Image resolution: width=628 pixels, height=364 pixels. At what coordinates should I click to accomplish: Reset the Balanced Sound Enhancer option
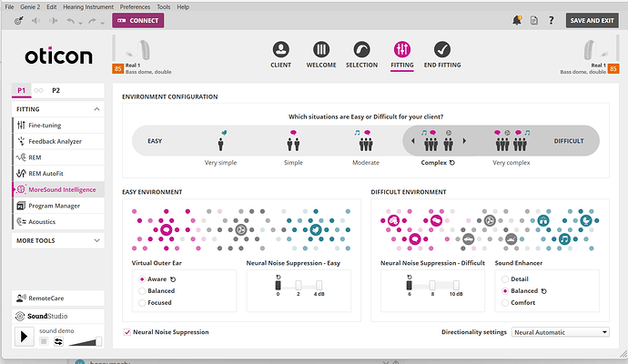tap(544, 291)
